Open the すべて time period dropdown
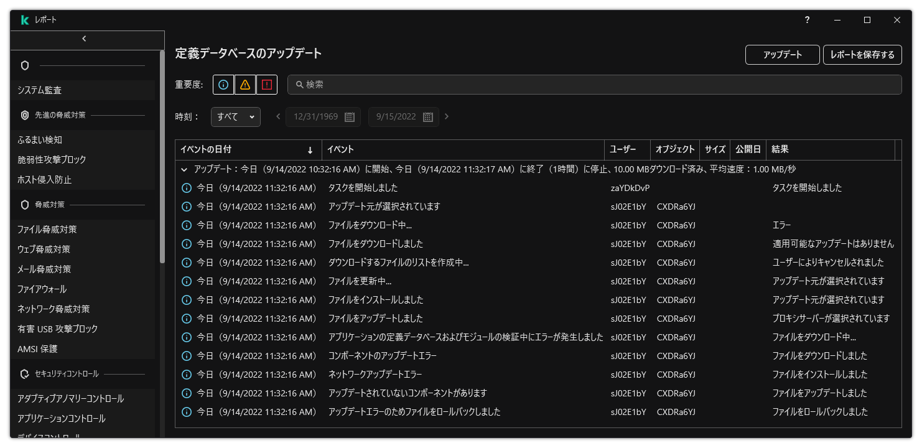 (235, 116)
